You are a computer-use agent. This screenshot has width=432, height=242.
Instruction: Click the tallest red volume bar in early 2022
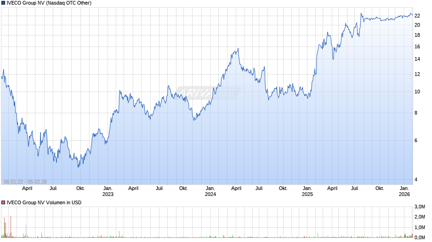pos(11,226)
